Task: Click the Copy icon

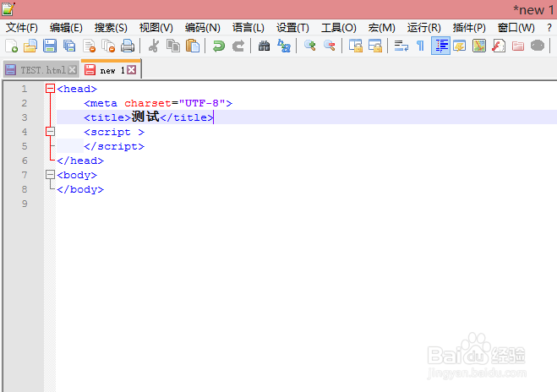Action: 173,46
